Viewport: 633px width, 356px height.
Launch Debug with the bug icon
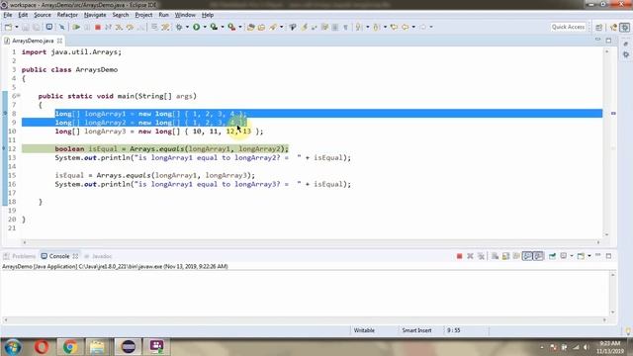pyautogui.click(x=179, y=27)
